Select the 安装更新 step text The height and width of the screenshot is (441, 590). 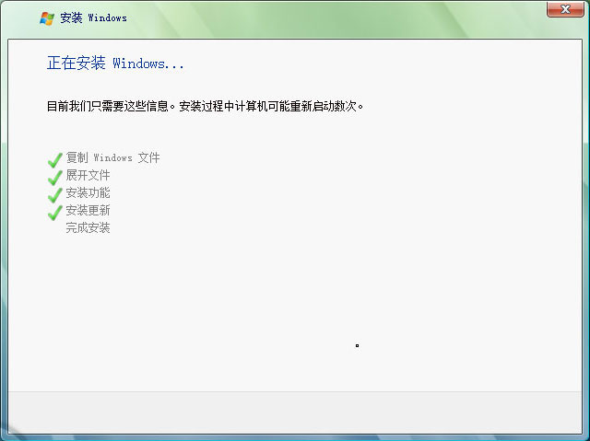tap(88, 210)
